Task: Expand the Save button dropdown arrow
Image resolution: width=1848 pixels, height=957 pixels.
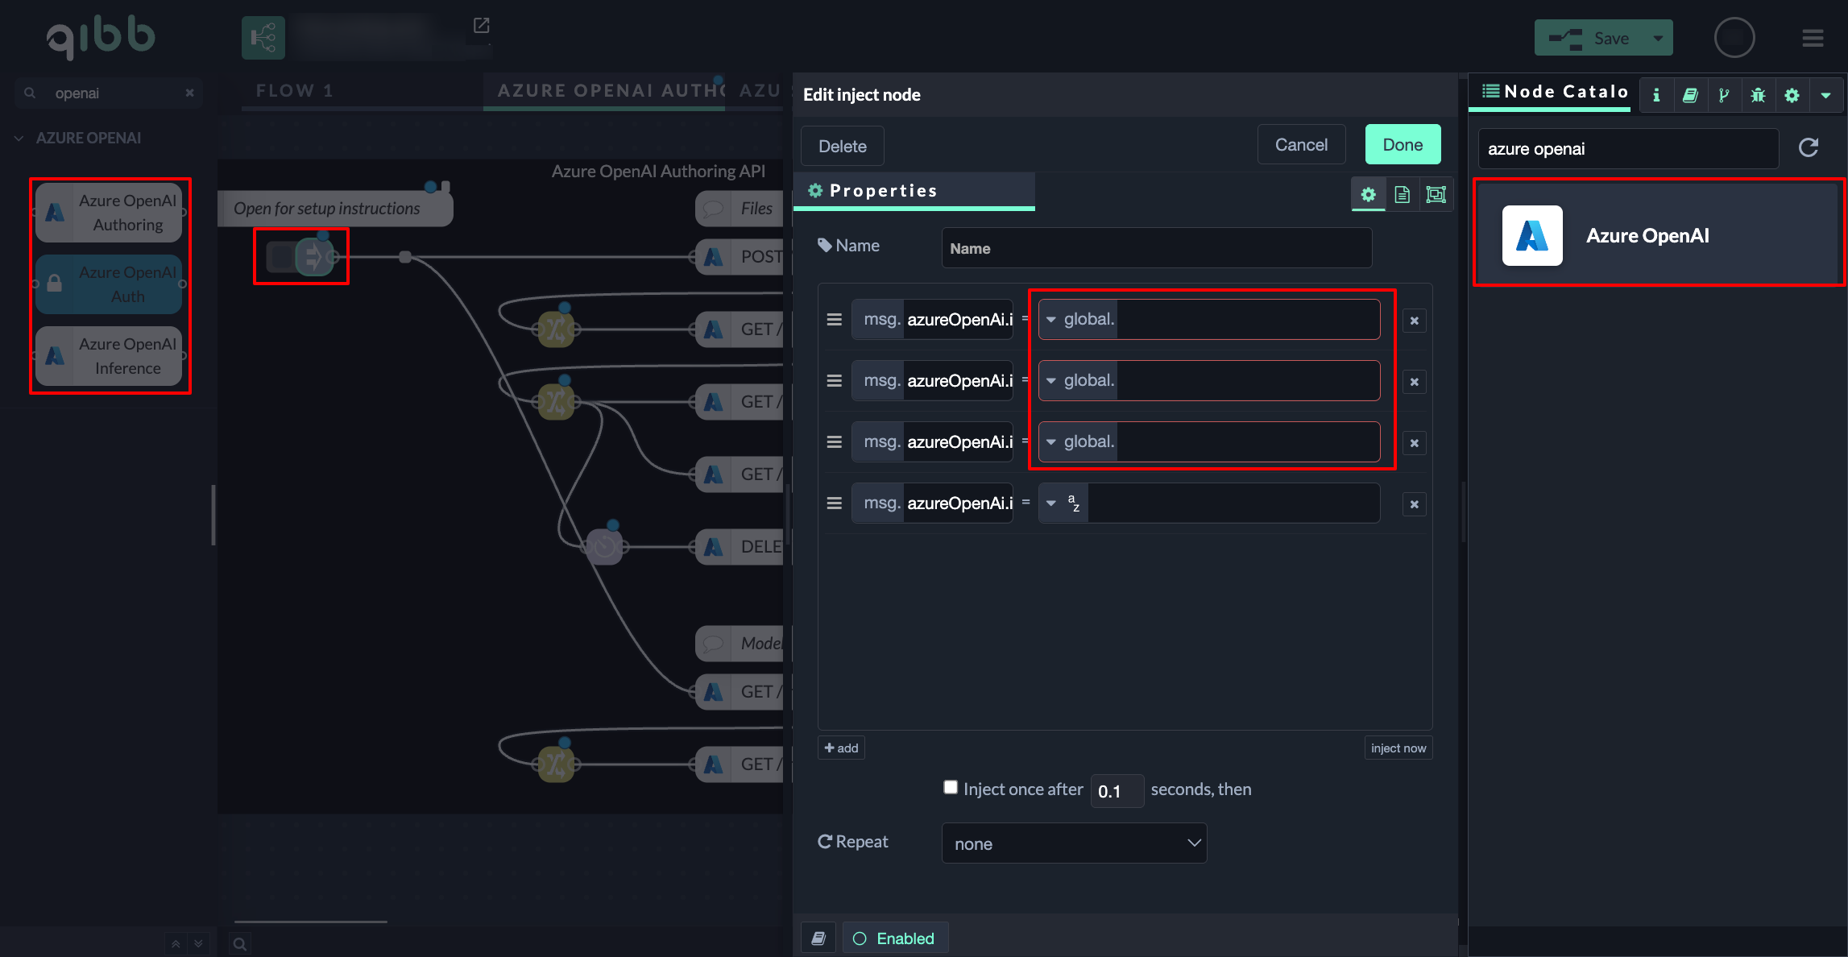Action: coord(1658,38)
